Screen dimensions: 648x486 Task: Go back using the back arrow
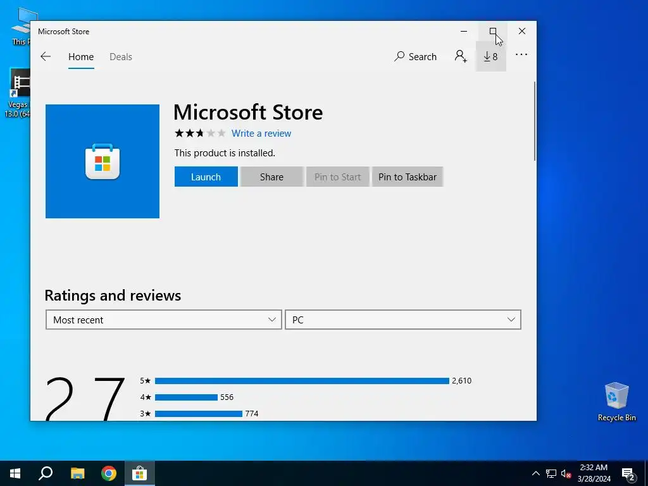[x=46, y=56]
